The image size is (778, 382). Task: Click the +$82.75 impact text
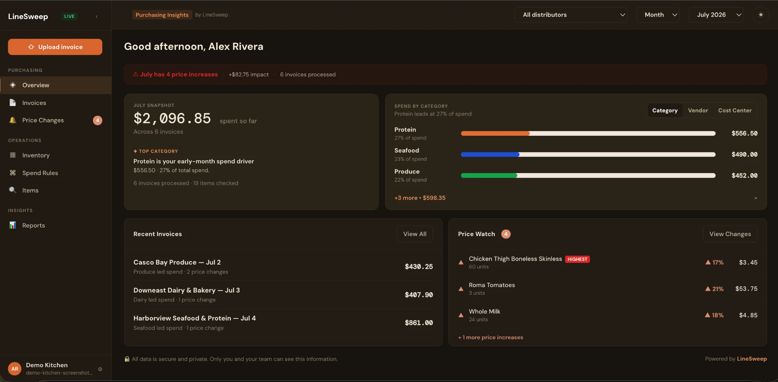(249, 74)
